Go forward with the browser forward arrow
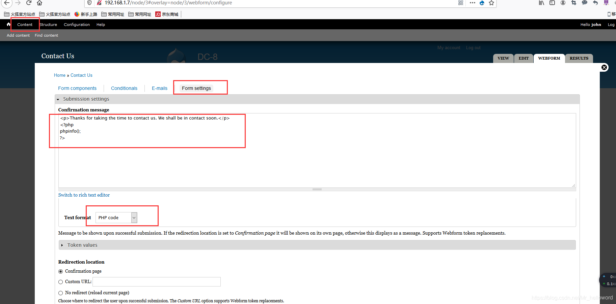The image size is (616, 304). [x=18, y=3]
